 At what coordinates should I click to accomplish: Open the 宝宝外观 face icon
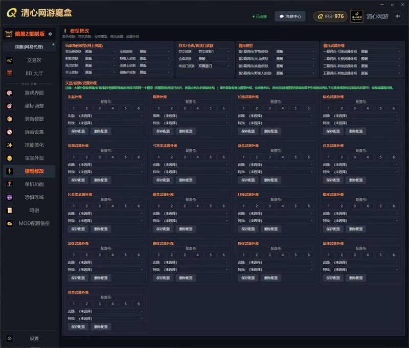[x=10, y=158]
